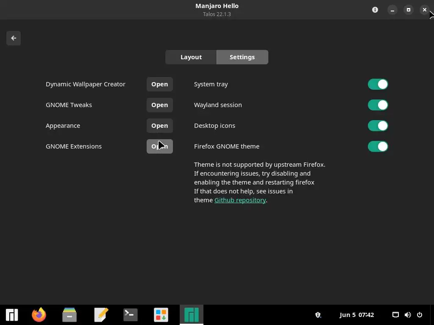Click the GNOME Extensions label
This screenshot has height=325, width=434.
(x=74, y=146)
